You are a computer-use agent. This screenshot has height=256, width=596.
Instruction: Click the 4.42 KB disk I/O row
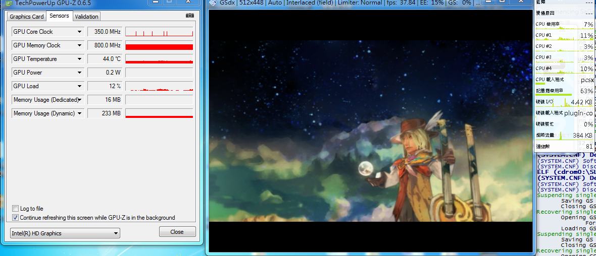(565, 102)
